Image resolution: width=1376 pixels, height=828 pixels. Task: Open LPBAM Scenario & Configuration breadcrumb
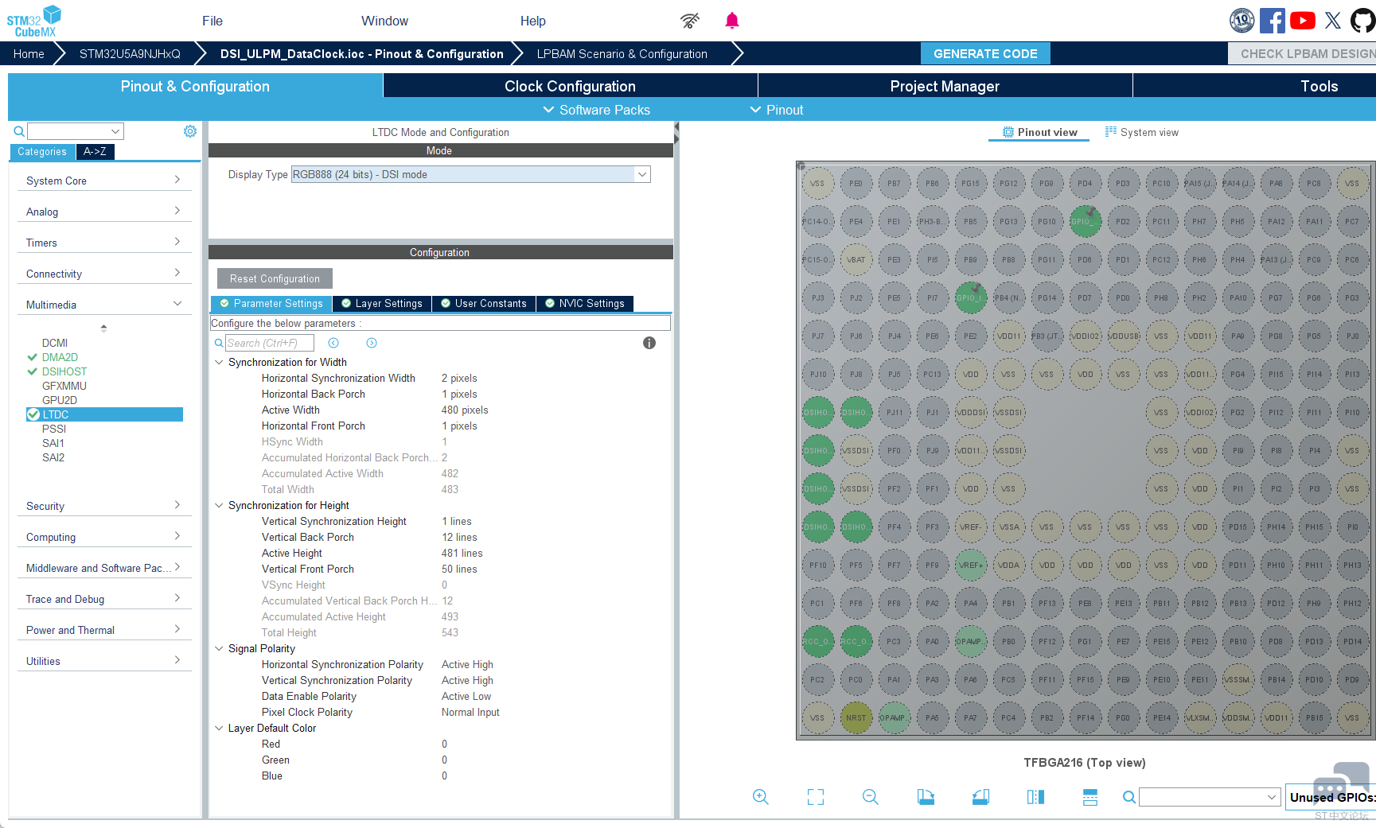click(622, 53)
